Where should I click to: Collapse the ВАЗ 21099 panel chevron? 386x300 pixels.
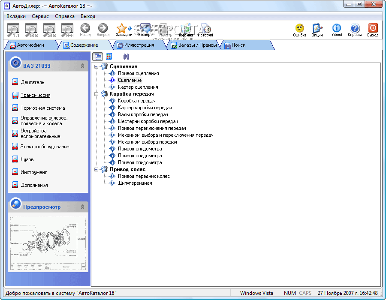[x=82, y=66]
